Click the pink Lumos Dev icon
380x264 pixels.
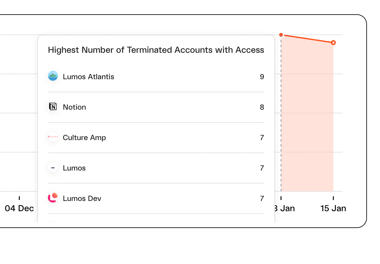click(x=53, y=198)
